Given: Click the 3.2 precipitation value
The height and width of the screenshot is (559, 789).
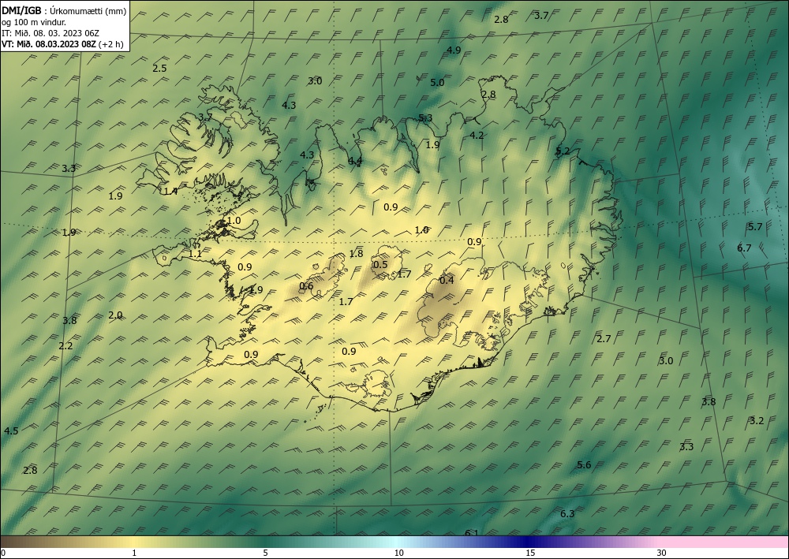Looking at the screenshot, I should click(757, 421).
